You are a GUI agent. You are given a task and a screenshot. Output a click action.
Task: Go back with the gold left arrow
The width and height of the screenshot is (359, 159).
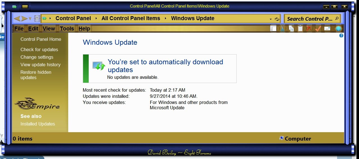pos(17,19)
